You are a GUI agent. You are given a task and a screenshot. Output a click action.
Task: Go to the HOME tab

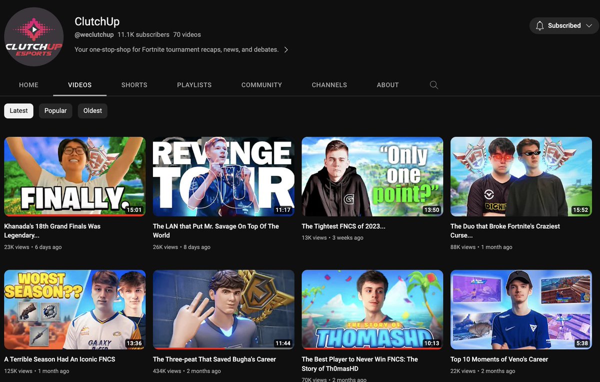(x=28, y=85)
